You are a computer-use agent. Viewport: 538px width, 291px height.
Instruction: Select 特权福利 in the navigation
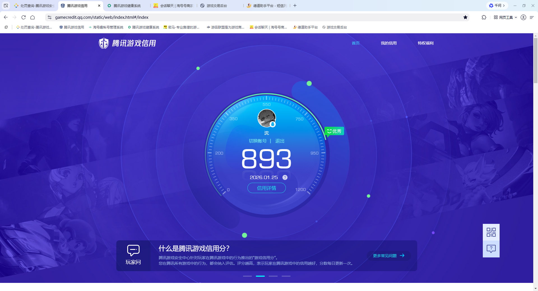(x=425, y=43)
